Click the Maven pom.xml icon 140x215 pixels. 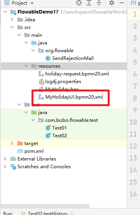[20, 151]
